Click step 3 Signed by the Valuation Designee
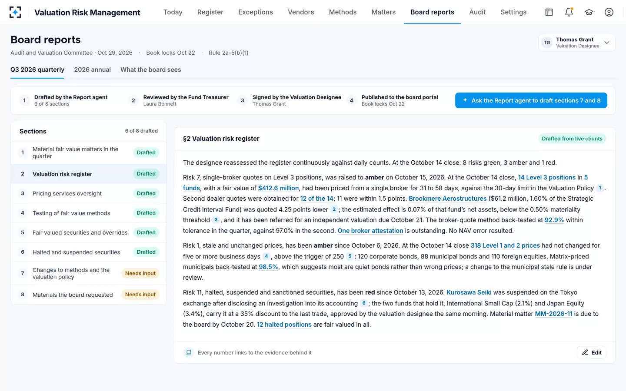The height and width of the screenshot is (391, 626). click(290, 100)
